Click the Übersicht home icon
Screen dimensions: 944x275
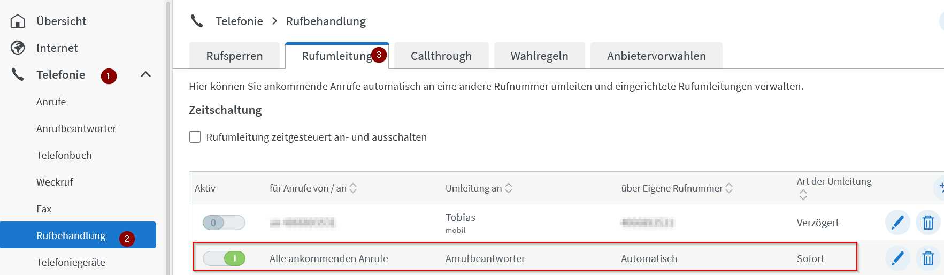click(18, 21)
